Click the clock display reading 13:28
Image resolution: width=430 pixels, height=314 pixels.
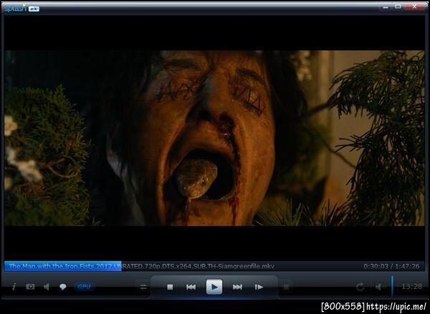click(411, 287)
